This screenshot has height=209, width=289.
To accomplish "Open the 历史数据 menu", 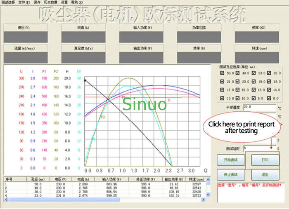I will point(50,2).
